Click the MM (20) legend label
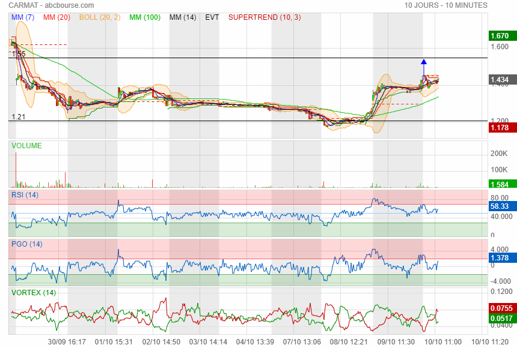517x348 pixels. 57,17
